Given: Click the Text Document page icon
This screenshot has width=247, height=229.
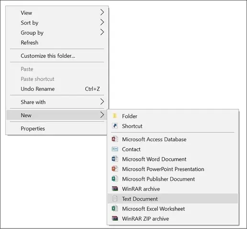Looking at the screenshot, I should pyautogui.click(x=115, y=198).
